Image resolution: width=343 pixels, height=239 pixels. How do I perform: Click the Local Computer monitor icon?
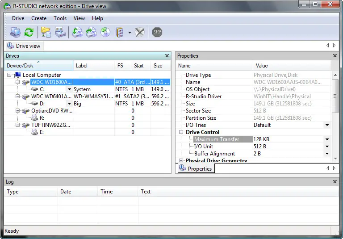18,75
